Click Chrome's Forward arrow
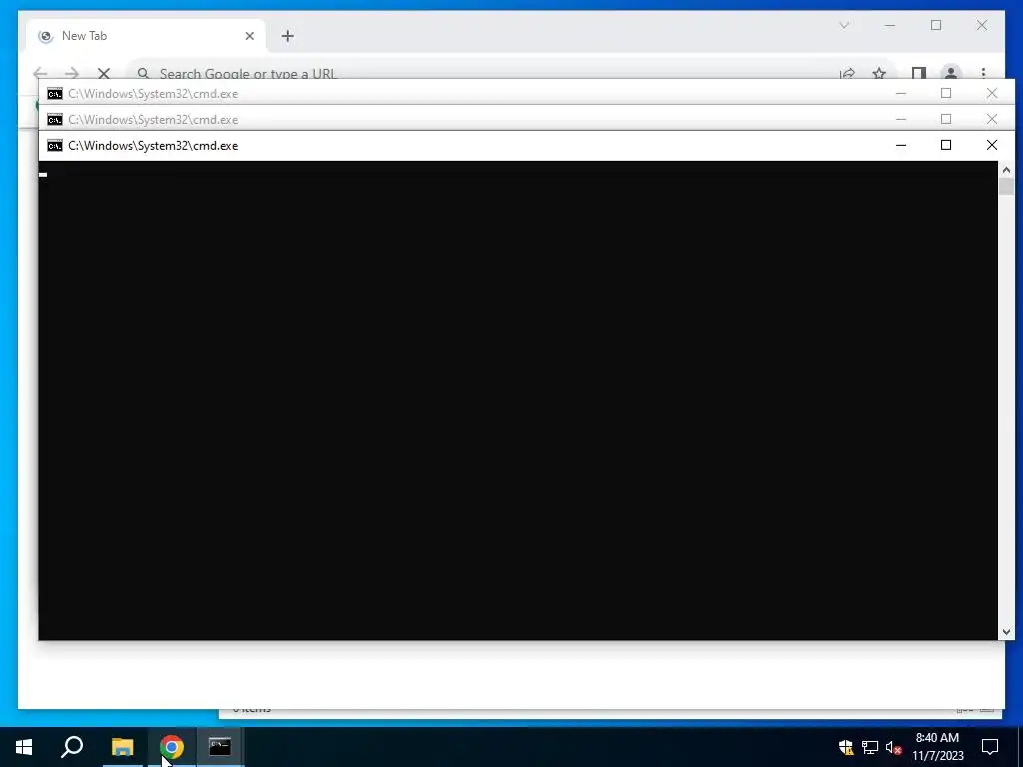1023x767 pixels. (72, 74)
